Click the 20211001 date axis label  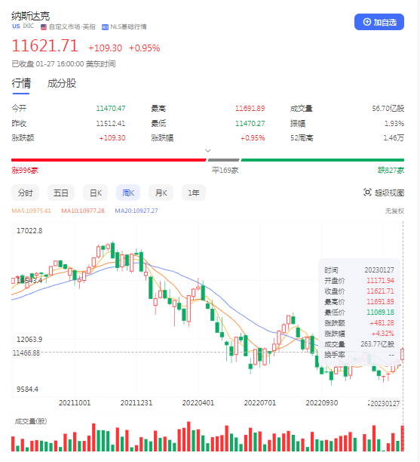coord(75,403)
